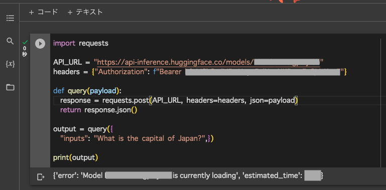Place cursor in requests.post line

point(179,100)
